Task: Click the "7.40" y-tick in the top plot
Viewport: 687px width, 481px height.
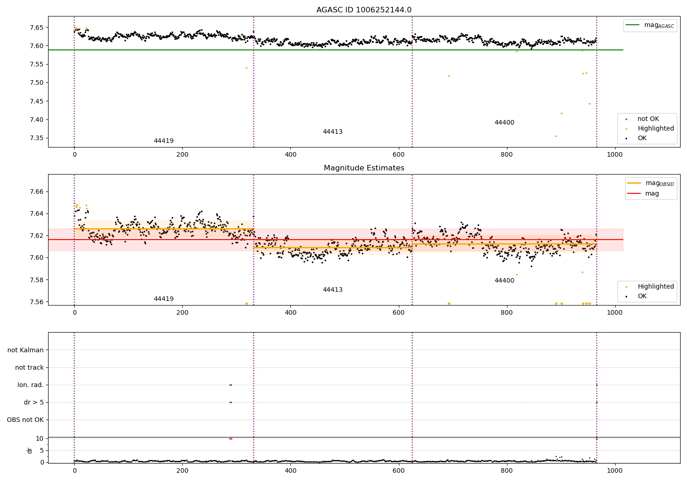Action: (x=36, y=120)
